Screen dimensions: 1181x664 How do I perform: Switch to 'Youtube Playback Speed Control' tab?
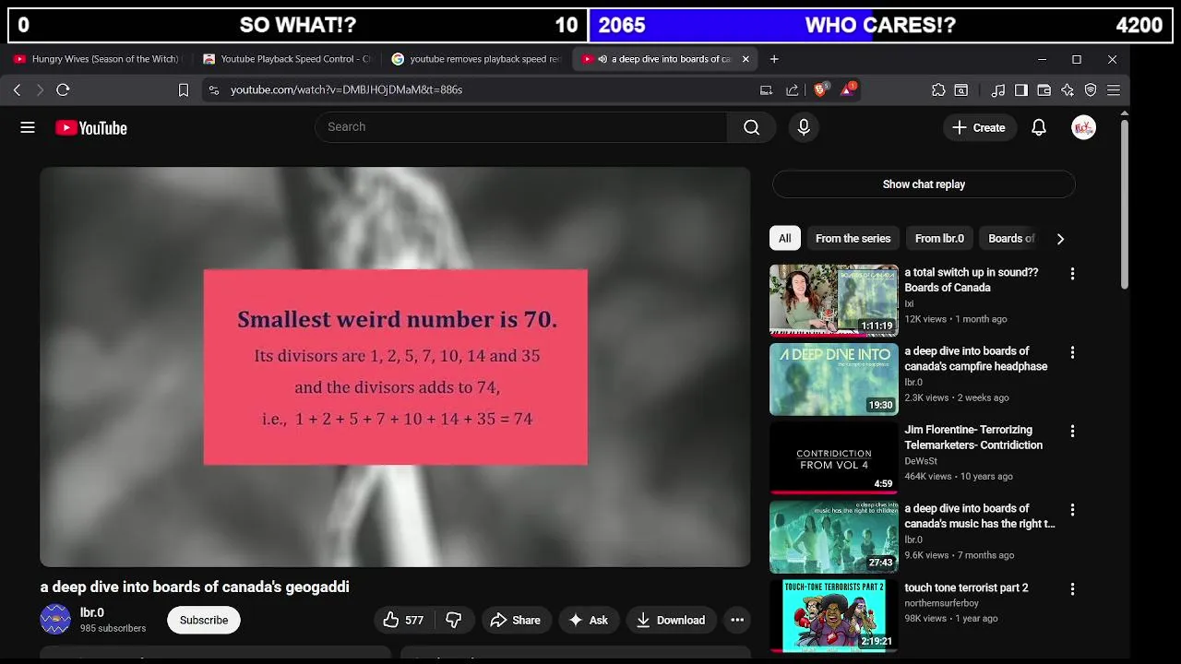coord(287,59)
